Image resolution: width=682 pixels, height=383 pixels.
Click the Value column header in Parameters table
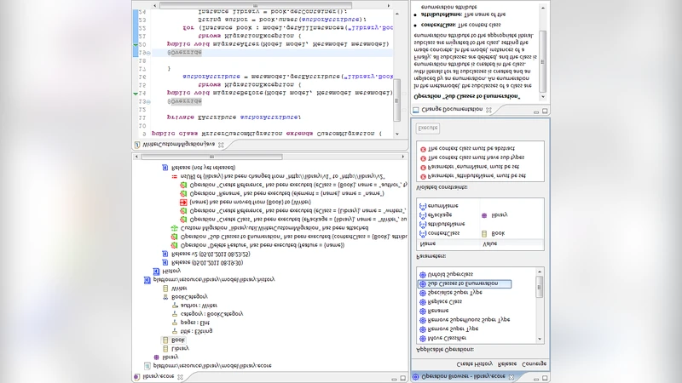click(x=489, y=244)
